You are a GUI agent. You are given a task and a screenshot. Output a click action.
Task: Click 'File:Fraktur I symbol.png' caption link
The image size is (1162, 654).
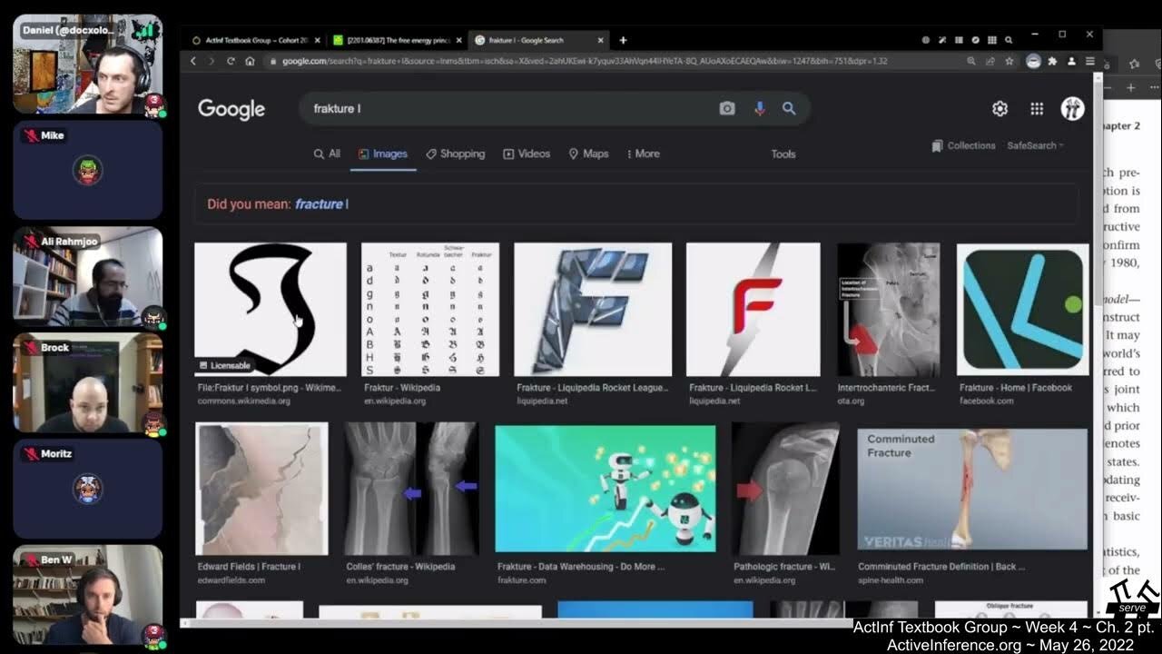click(270, 388)
